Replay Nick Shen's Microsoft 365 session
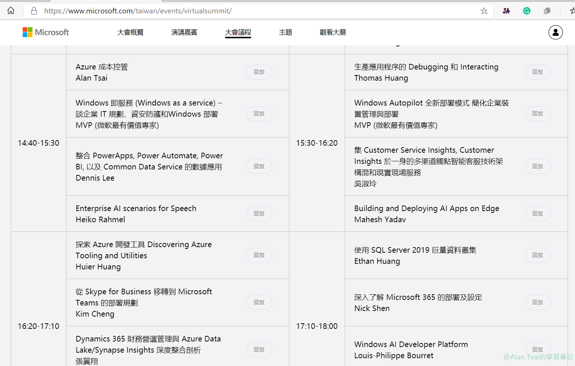575x366 pixels. click(538, 302)
